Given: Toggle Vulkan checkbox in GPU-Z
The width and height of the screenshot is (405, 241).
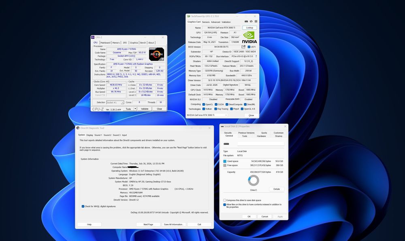Looking at the screenshot, I should (x=204, y=109).
